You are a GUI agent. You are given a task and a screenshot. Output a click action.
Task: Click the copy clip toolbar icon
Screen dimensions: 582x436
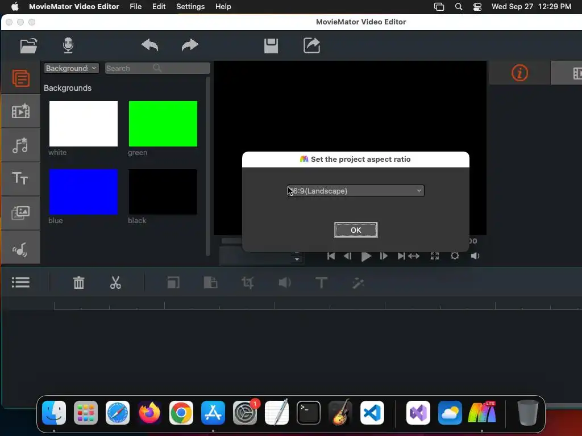point(173,283)
